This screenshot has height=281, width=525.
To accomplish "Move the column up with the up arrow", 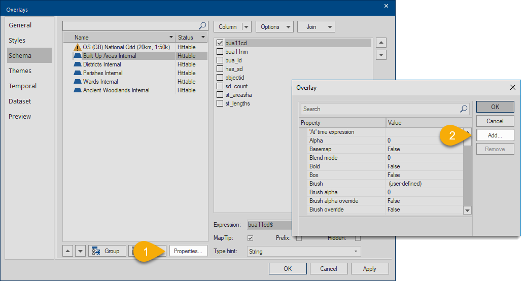I will click(381, 43).
